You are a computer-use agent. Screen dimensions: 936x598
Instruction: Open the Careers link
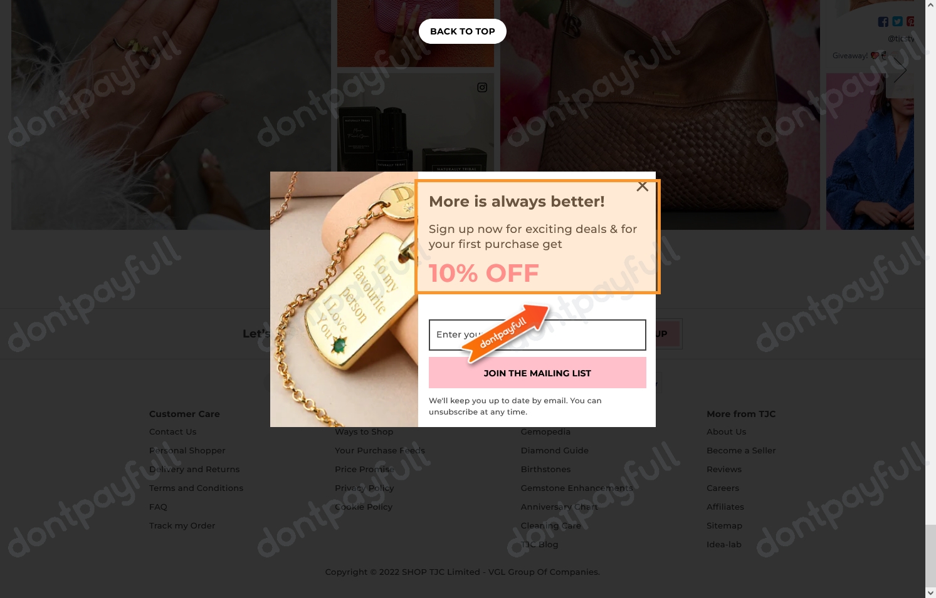coord(723,488)
